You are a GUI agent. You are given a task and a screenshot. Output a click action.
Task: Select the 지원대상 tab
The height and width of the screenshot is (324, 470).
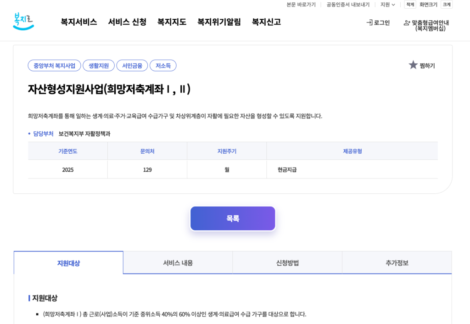68,262
